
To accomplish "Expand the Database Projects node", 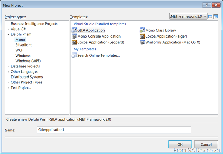I will pos(8,66).
